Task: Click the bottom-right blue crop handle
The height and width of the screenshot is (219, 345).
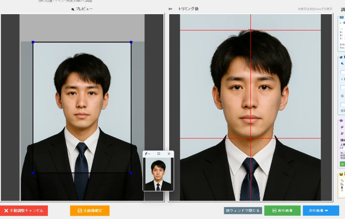Action: click(131, 173)
